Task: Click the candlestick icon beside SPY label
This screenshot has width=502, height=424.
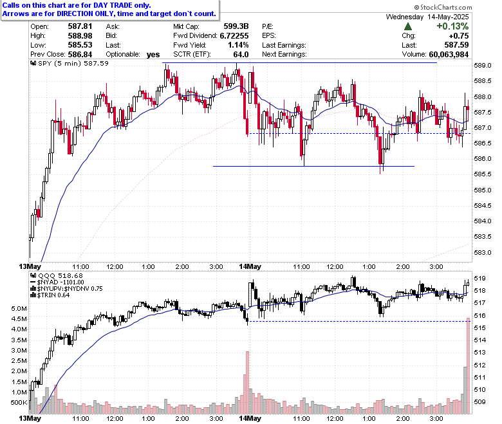Action: (x=33, y=63)
